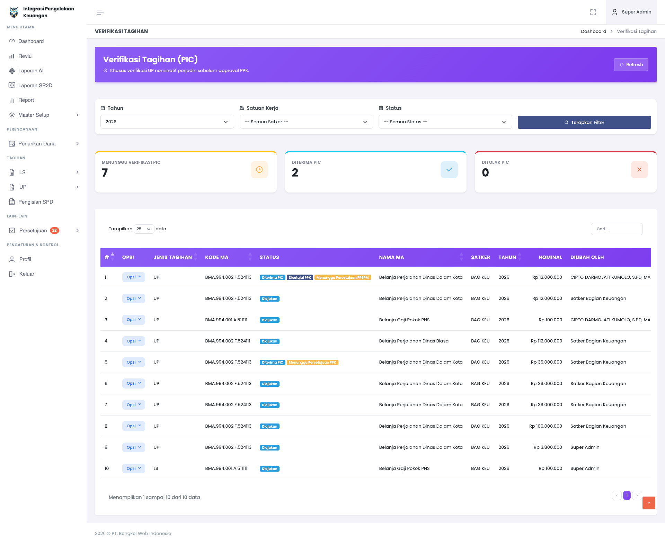Open Laporan SP2D menu item
Screen dimensions: 665x544
pyautogui.click(x=35, y=86)
